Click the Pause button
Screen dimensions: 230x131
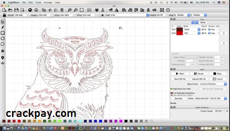pos(199,74)
